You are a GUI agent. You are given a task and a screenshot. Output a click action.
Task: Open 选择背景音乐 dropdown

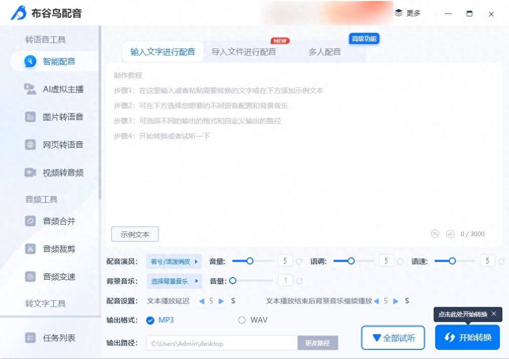tap(175, 281)
